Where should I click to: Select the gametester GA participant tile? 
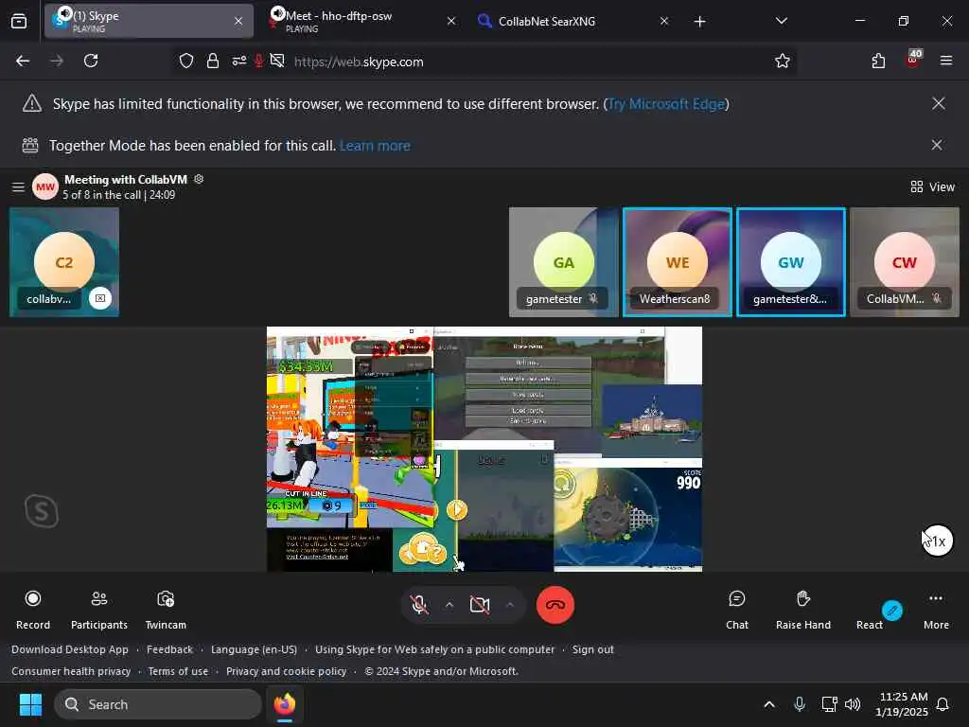click(x=564, y=262)
